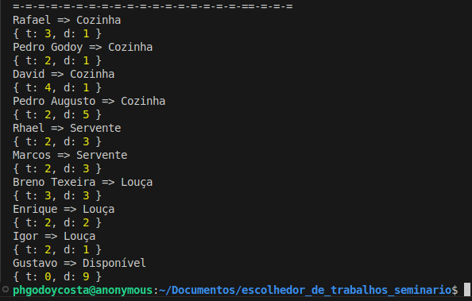The image size is (472, 301).
Task: Click the terminal cursor block
Action: pyautogui.click(x=467, y=290)
